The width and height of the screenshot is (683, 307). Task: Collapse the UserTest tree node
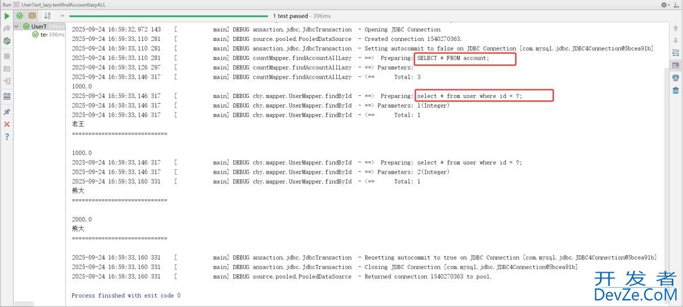point(17,26)
